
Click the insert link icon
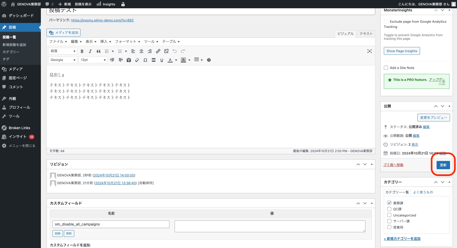point(158,51)
